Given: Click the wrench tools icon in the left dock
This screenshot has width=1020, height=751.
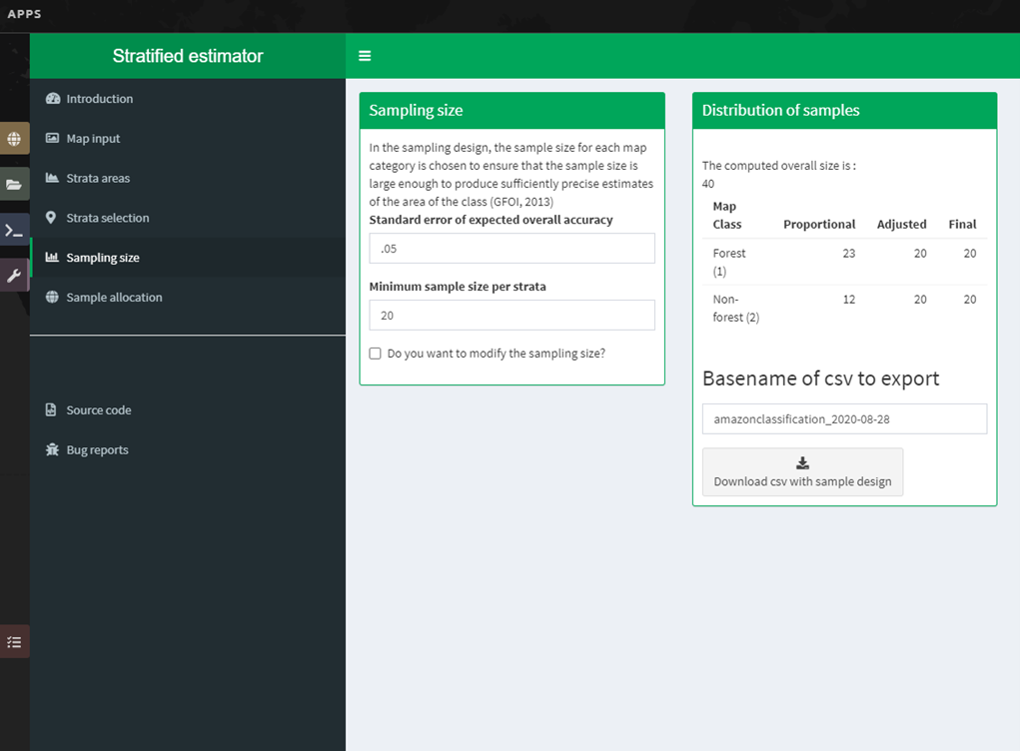Looking at the screenshot, I should pos(14,275).
